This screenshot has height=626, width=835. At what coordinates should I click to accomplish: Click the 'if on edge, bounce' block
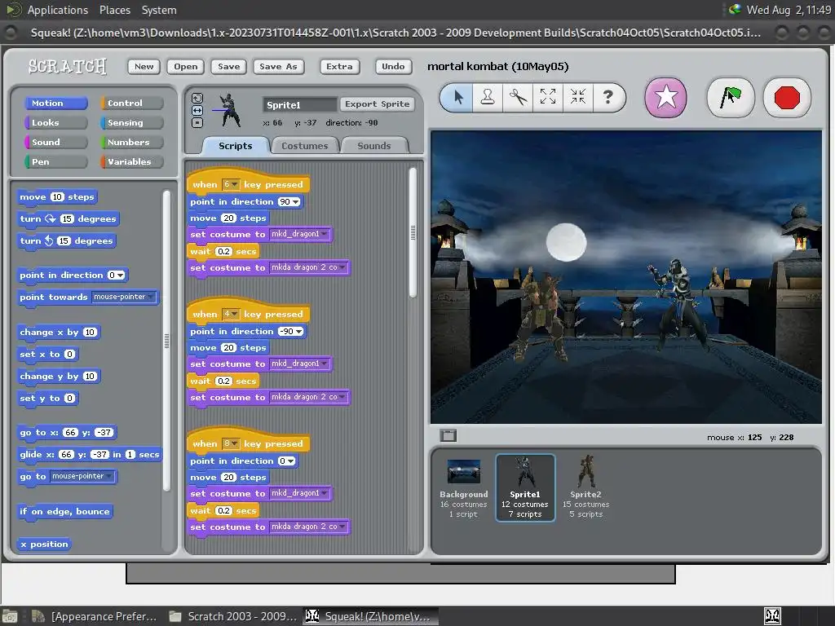point(64,512)
